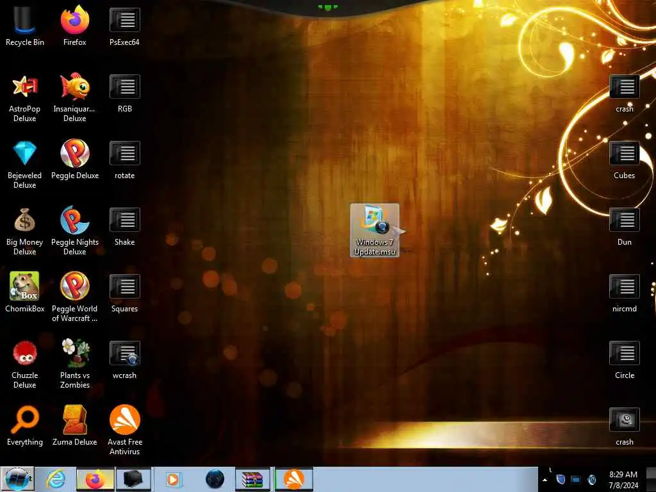Select the crash file above Cubes
The image size is (656, 492).
pyautogui.click(x=624, y=93)
